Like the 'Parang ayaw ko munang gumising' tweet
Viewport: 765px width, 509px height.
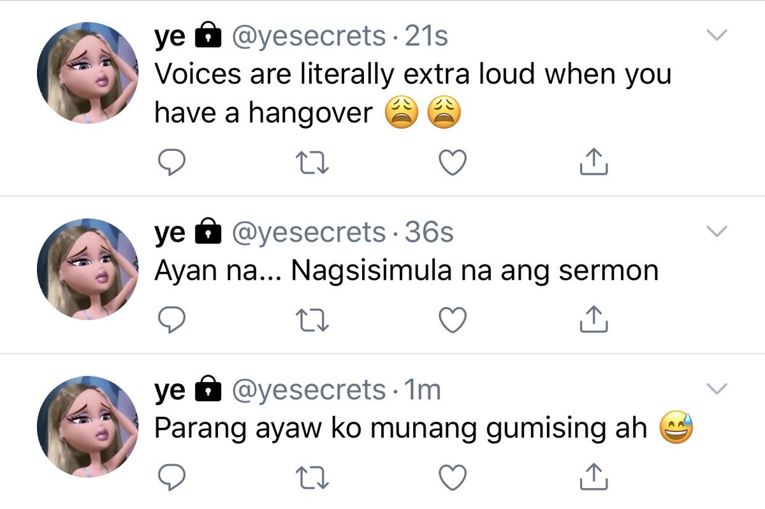(x=453, y=478)
